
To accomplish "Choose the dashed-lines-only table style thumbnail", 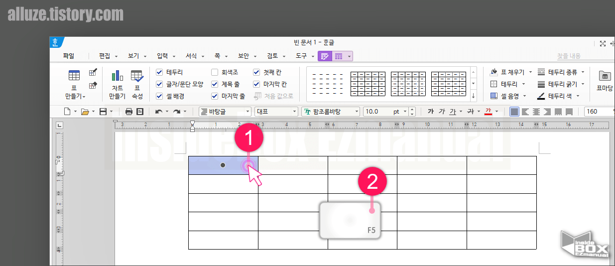I will tap(327, 84).
